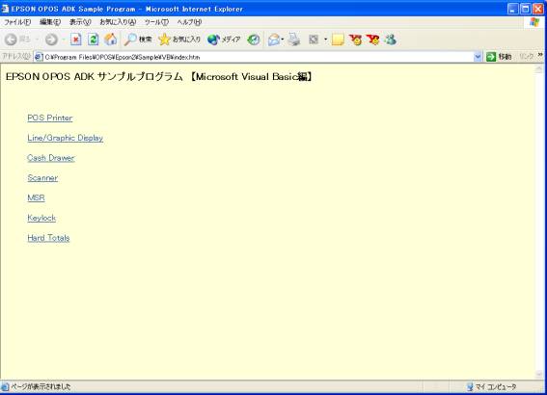This screenshot has height=395, width=547.
Task: Open the Scanner link
Action: [x=42, y=178]
